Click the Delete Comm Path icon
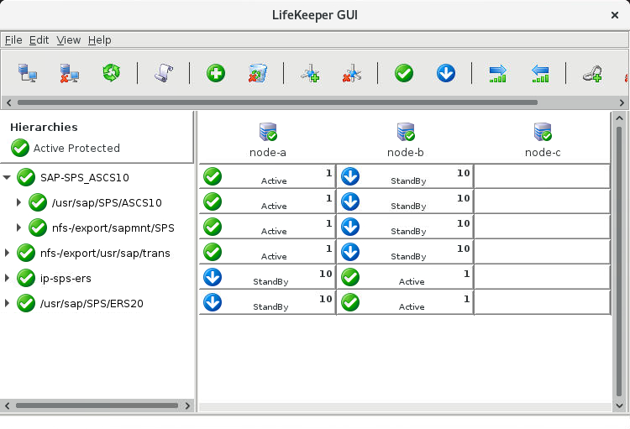Screen dimensions: 630x429 pos(352,73)
